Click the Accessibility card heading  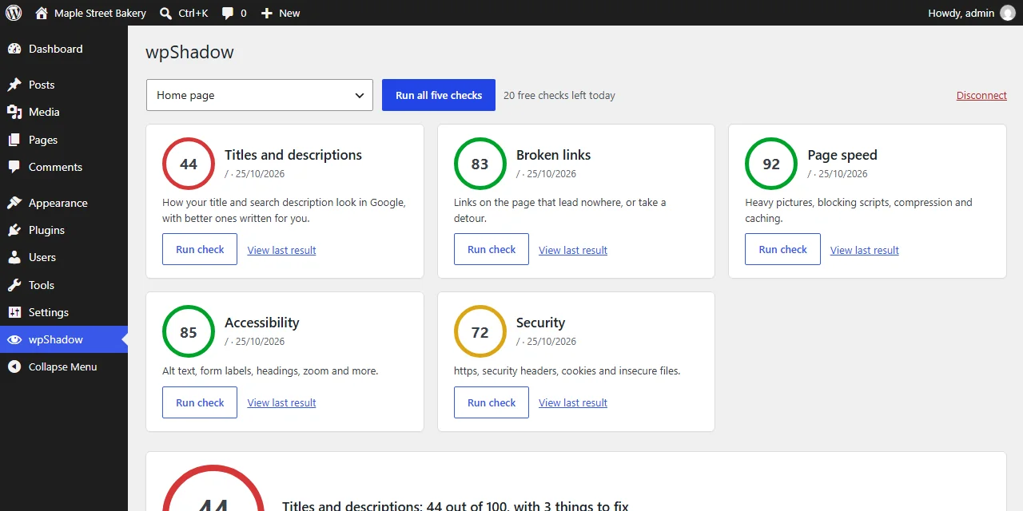click(262, 323)
